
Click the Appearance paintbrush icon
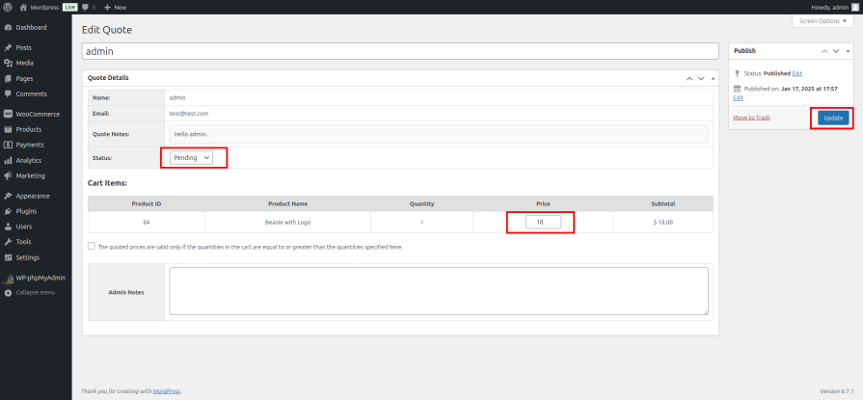coord(8,196)
